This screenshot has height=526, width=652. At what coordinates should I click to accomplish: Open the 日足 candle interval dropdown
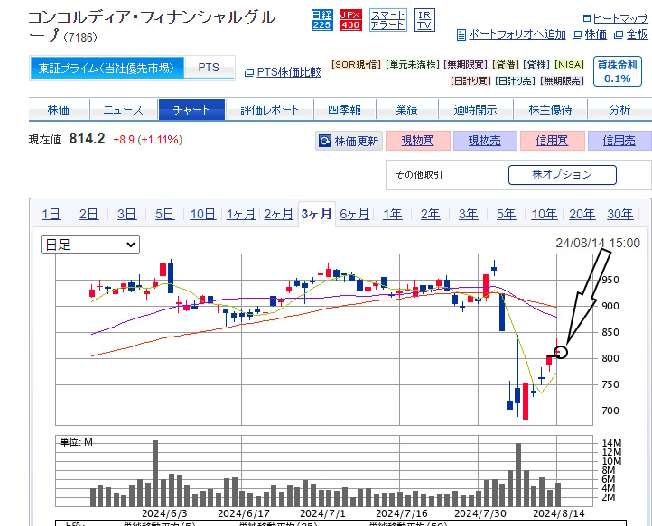[90, 245]
